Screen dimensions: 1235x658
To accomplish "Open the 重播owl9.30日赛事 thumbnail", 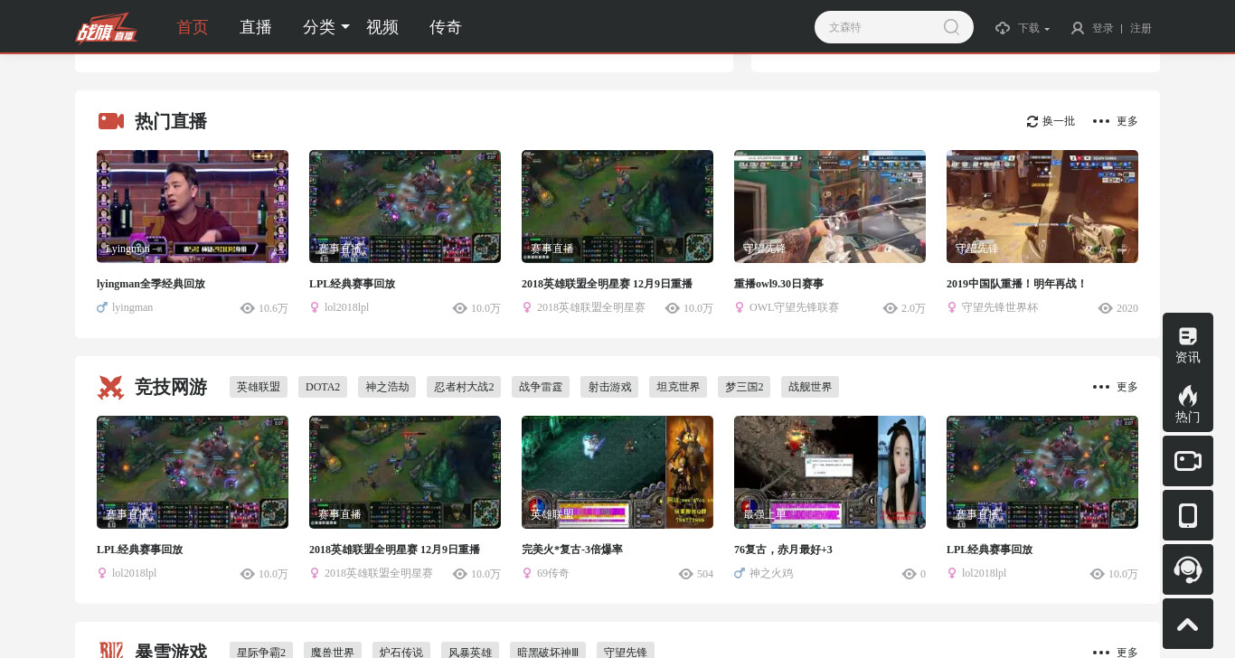I will pos(830,206).
